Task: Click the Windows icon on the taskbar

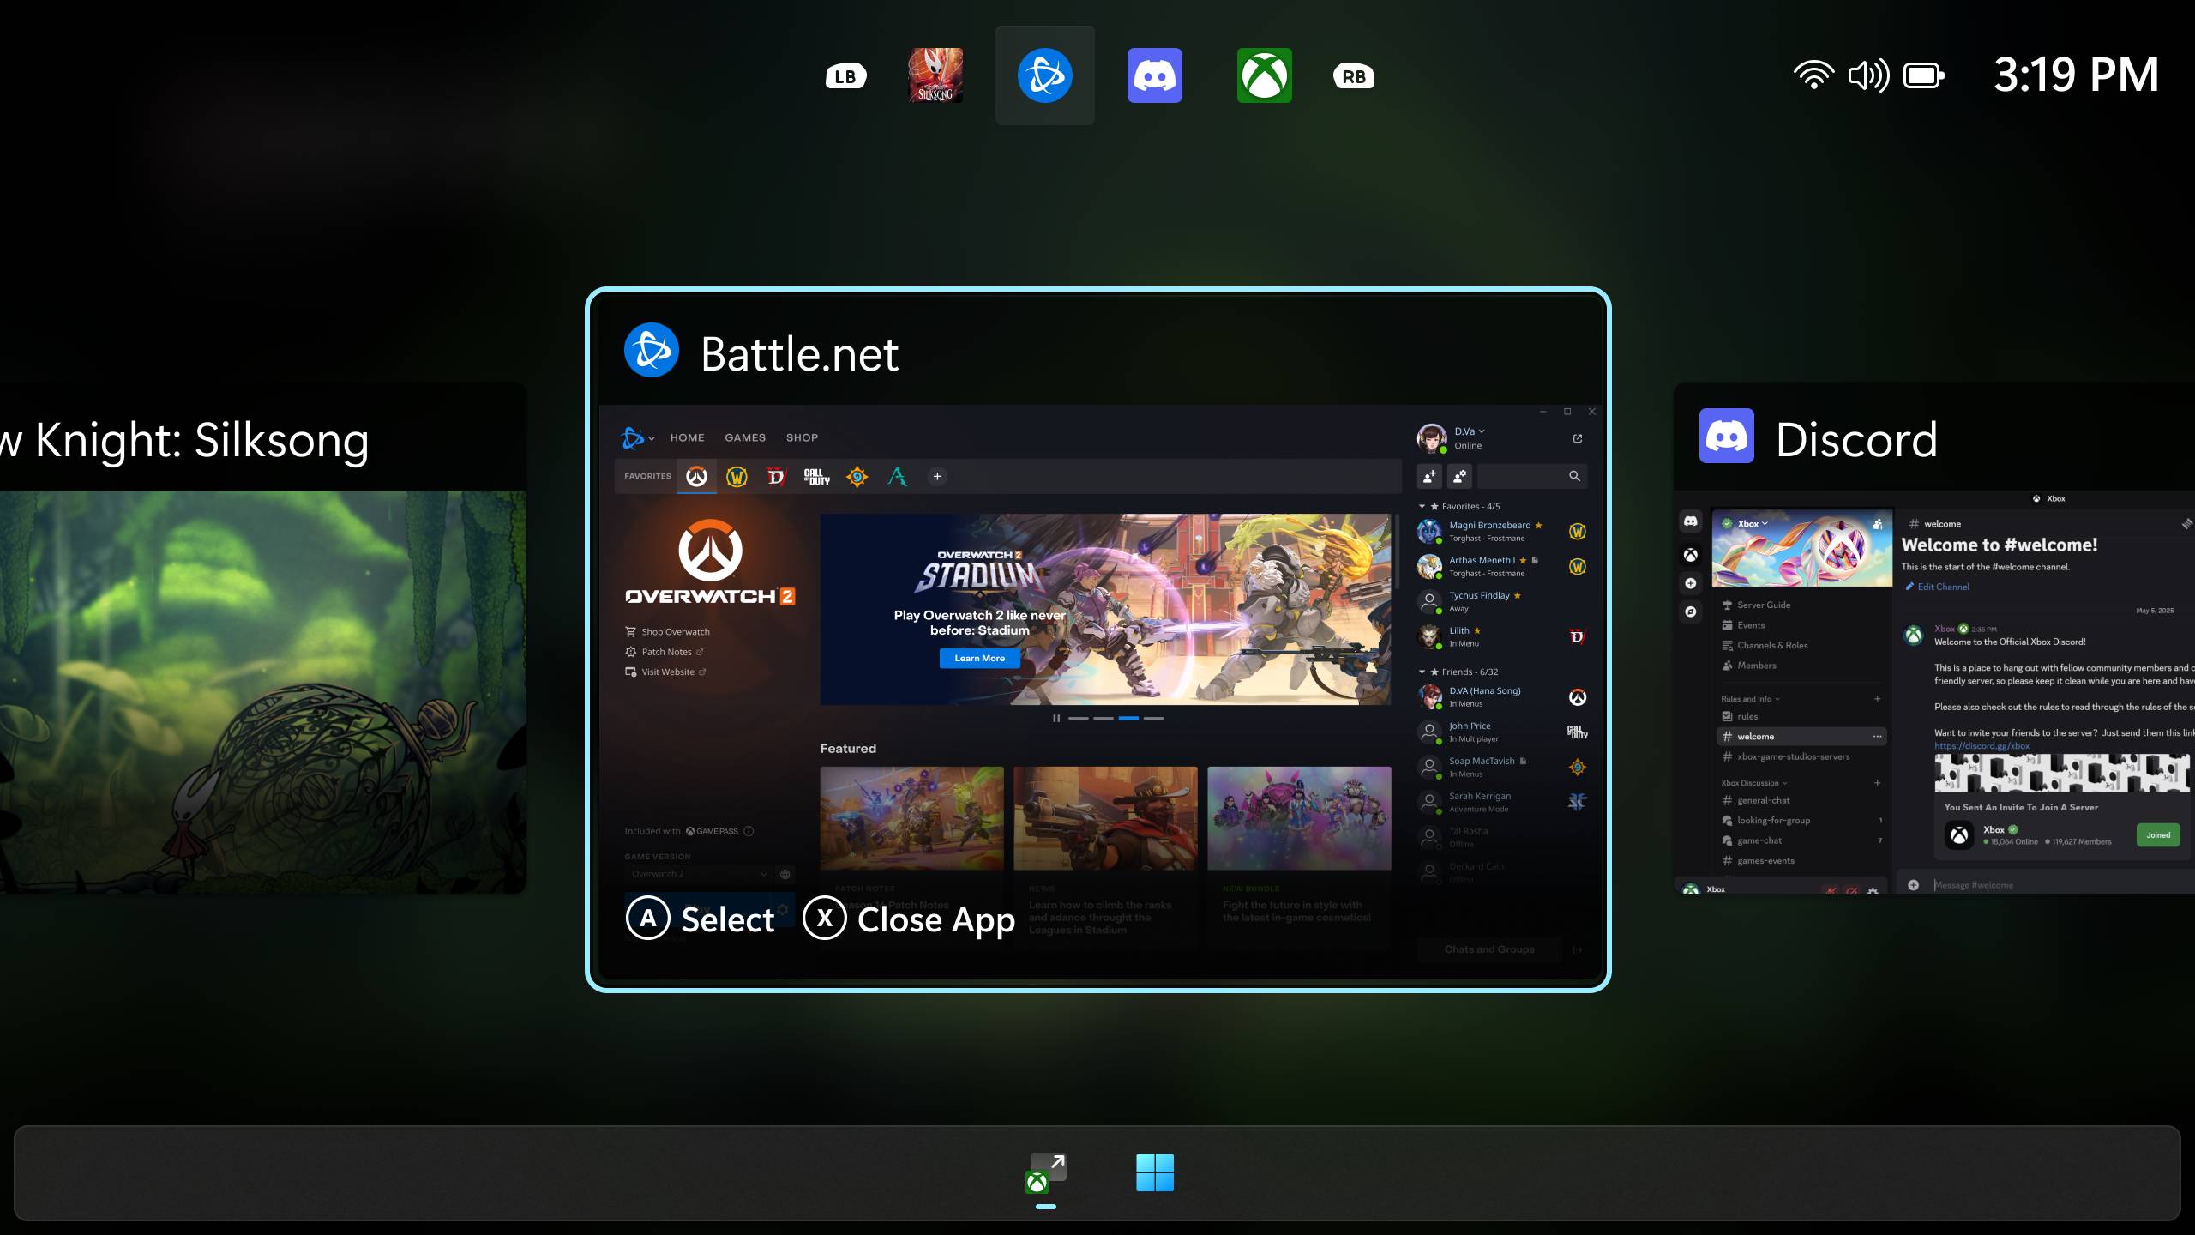Action: (x=1156, y=1172)
